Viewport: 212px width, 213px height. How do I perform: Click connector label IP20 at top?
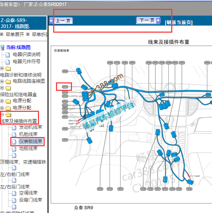(x=125, y=62)
